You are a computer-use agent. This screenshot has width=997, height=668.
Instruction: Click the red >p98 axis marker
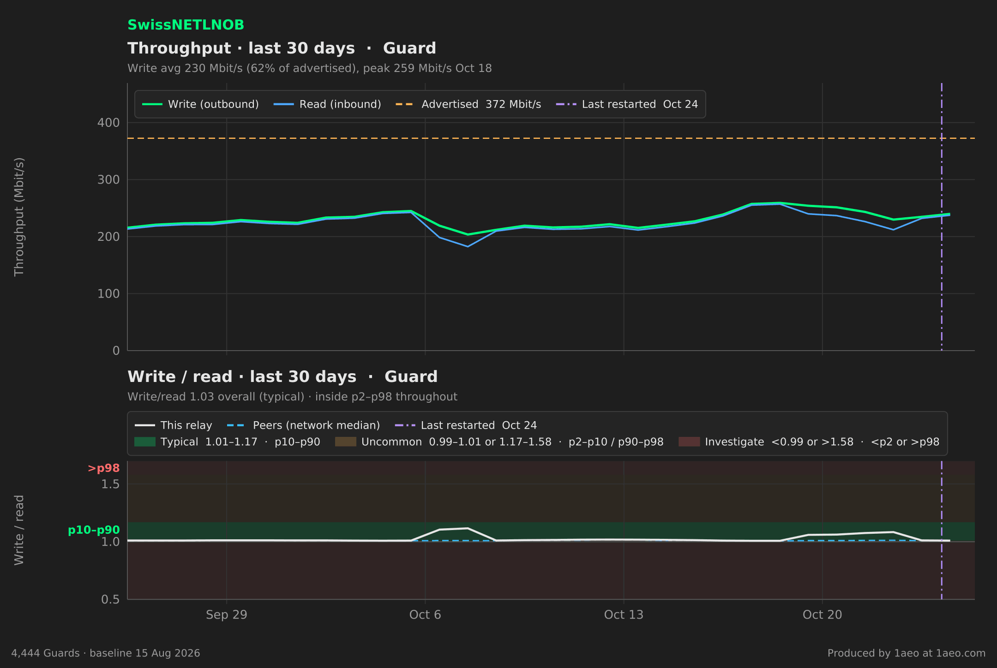pyautogui.click(x=104, y=468)
